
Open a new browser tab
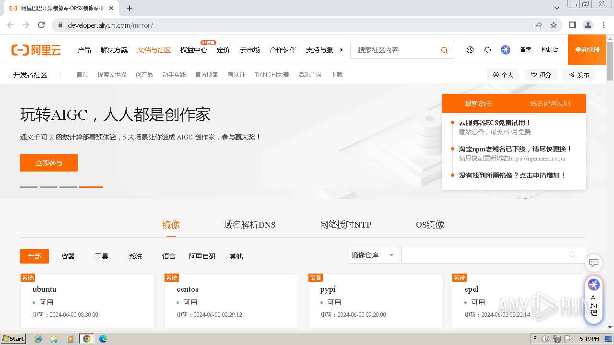[x=130, y=8]
